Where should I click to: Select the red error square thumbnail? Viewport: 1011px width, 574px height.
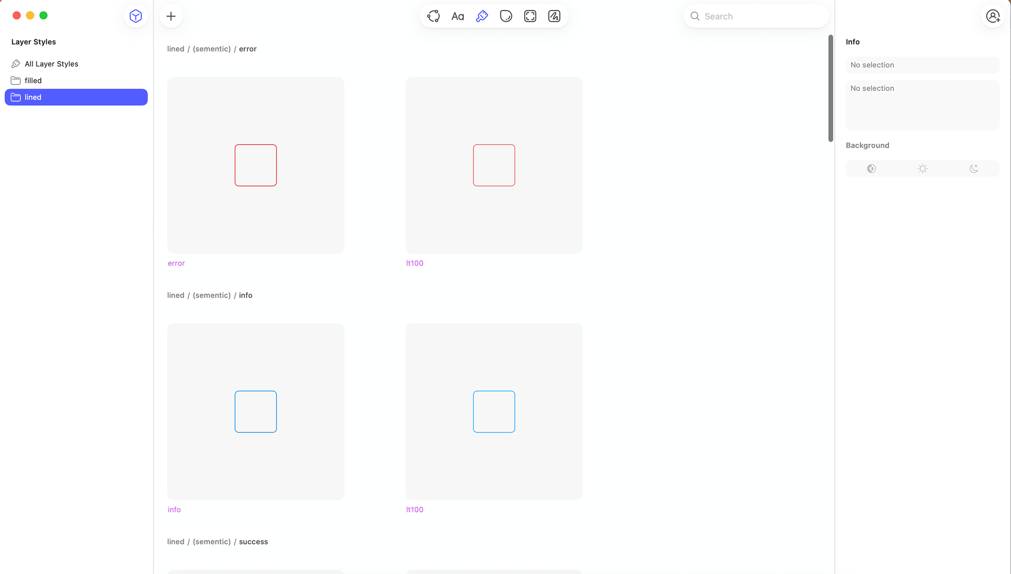click(x=255, y=165)
